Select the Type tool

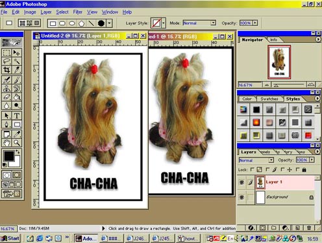pyautogui.click(x=17, y=116)
